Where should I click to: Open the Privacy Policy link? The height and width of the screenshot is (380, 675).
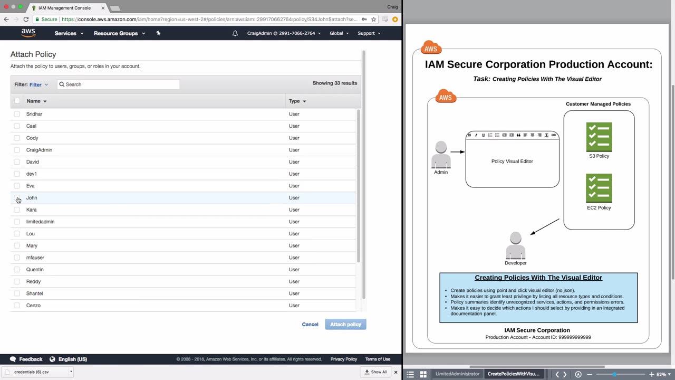tap(344, 359)
